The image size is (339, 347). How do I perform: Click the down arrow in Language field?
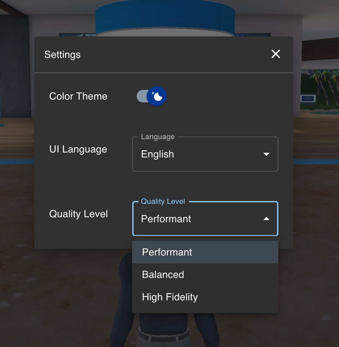tap(266, 154)
